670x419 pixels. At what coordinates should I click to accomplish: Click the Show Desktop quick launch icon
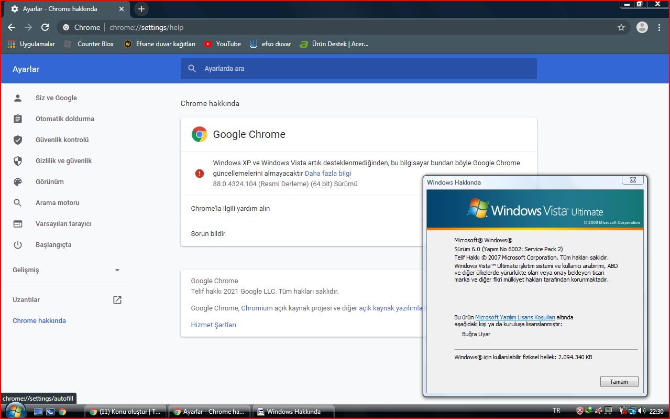coord(38,412)
